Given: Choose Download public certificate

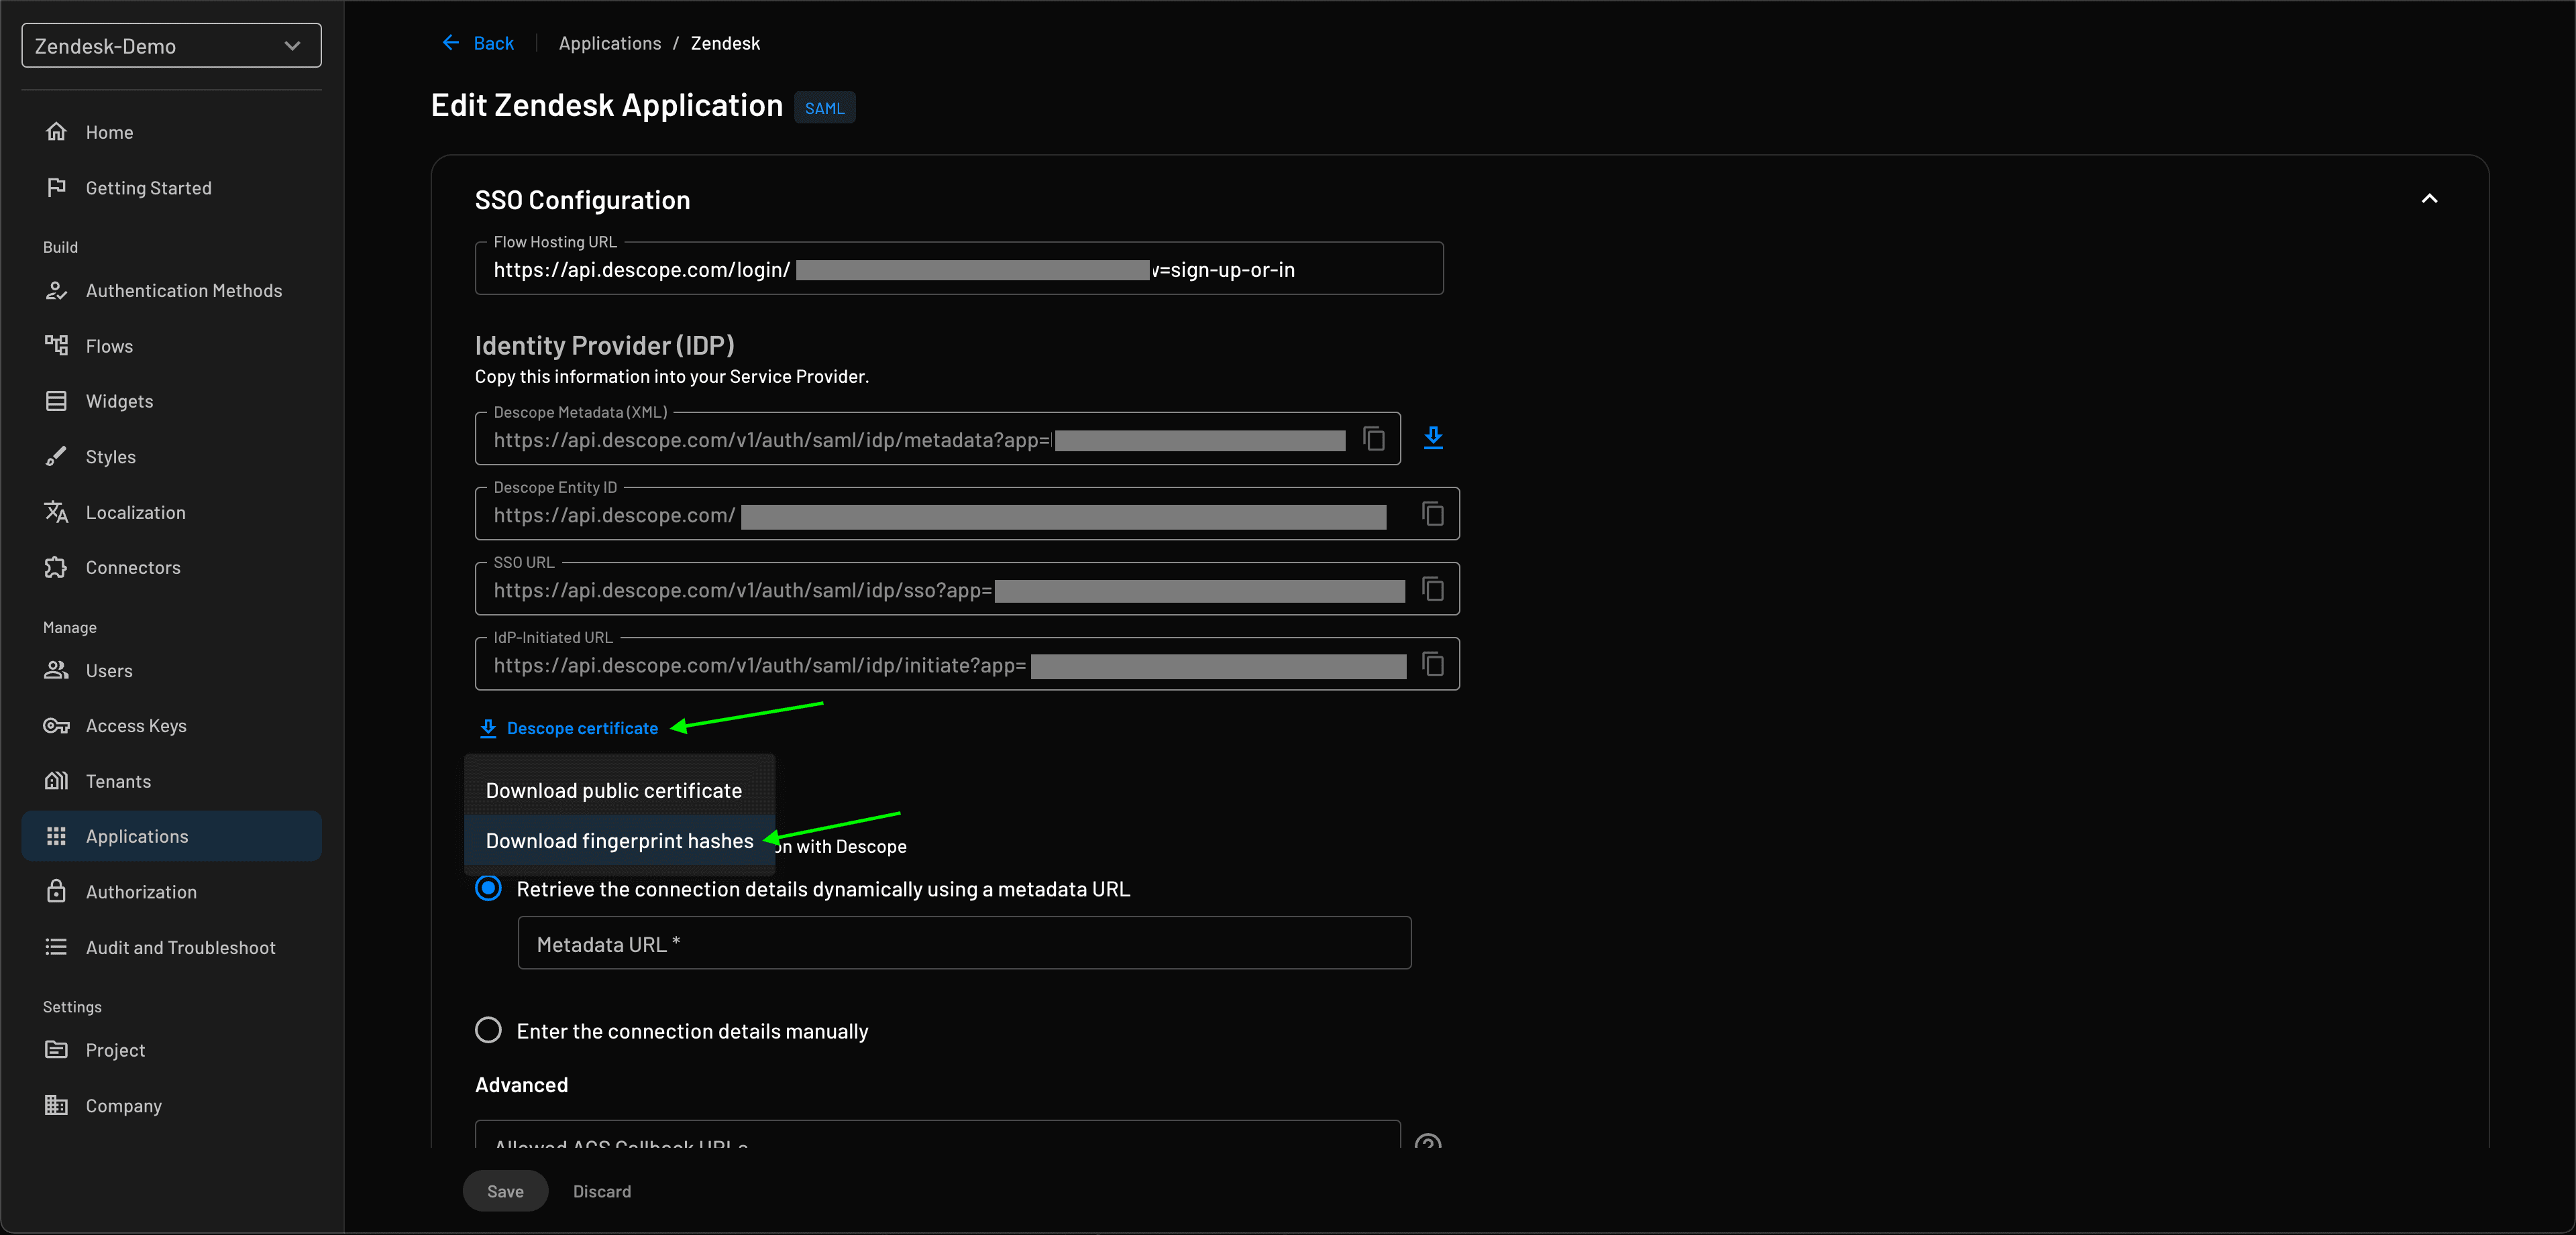Looking at the screenshot, I should coord(613,789).
